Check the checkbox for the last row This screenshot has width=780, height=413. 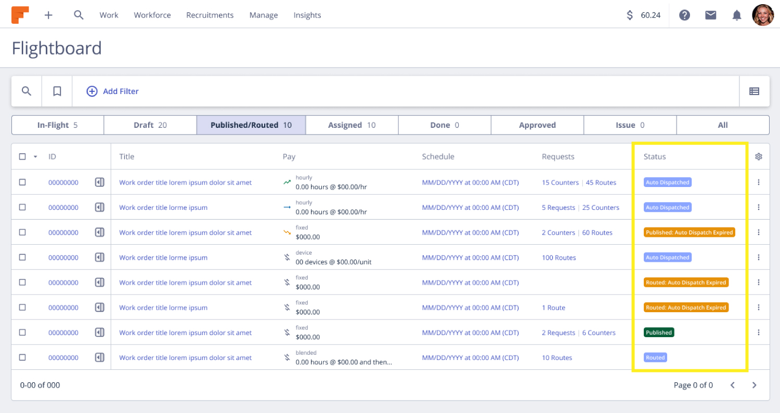click(22, 357)
